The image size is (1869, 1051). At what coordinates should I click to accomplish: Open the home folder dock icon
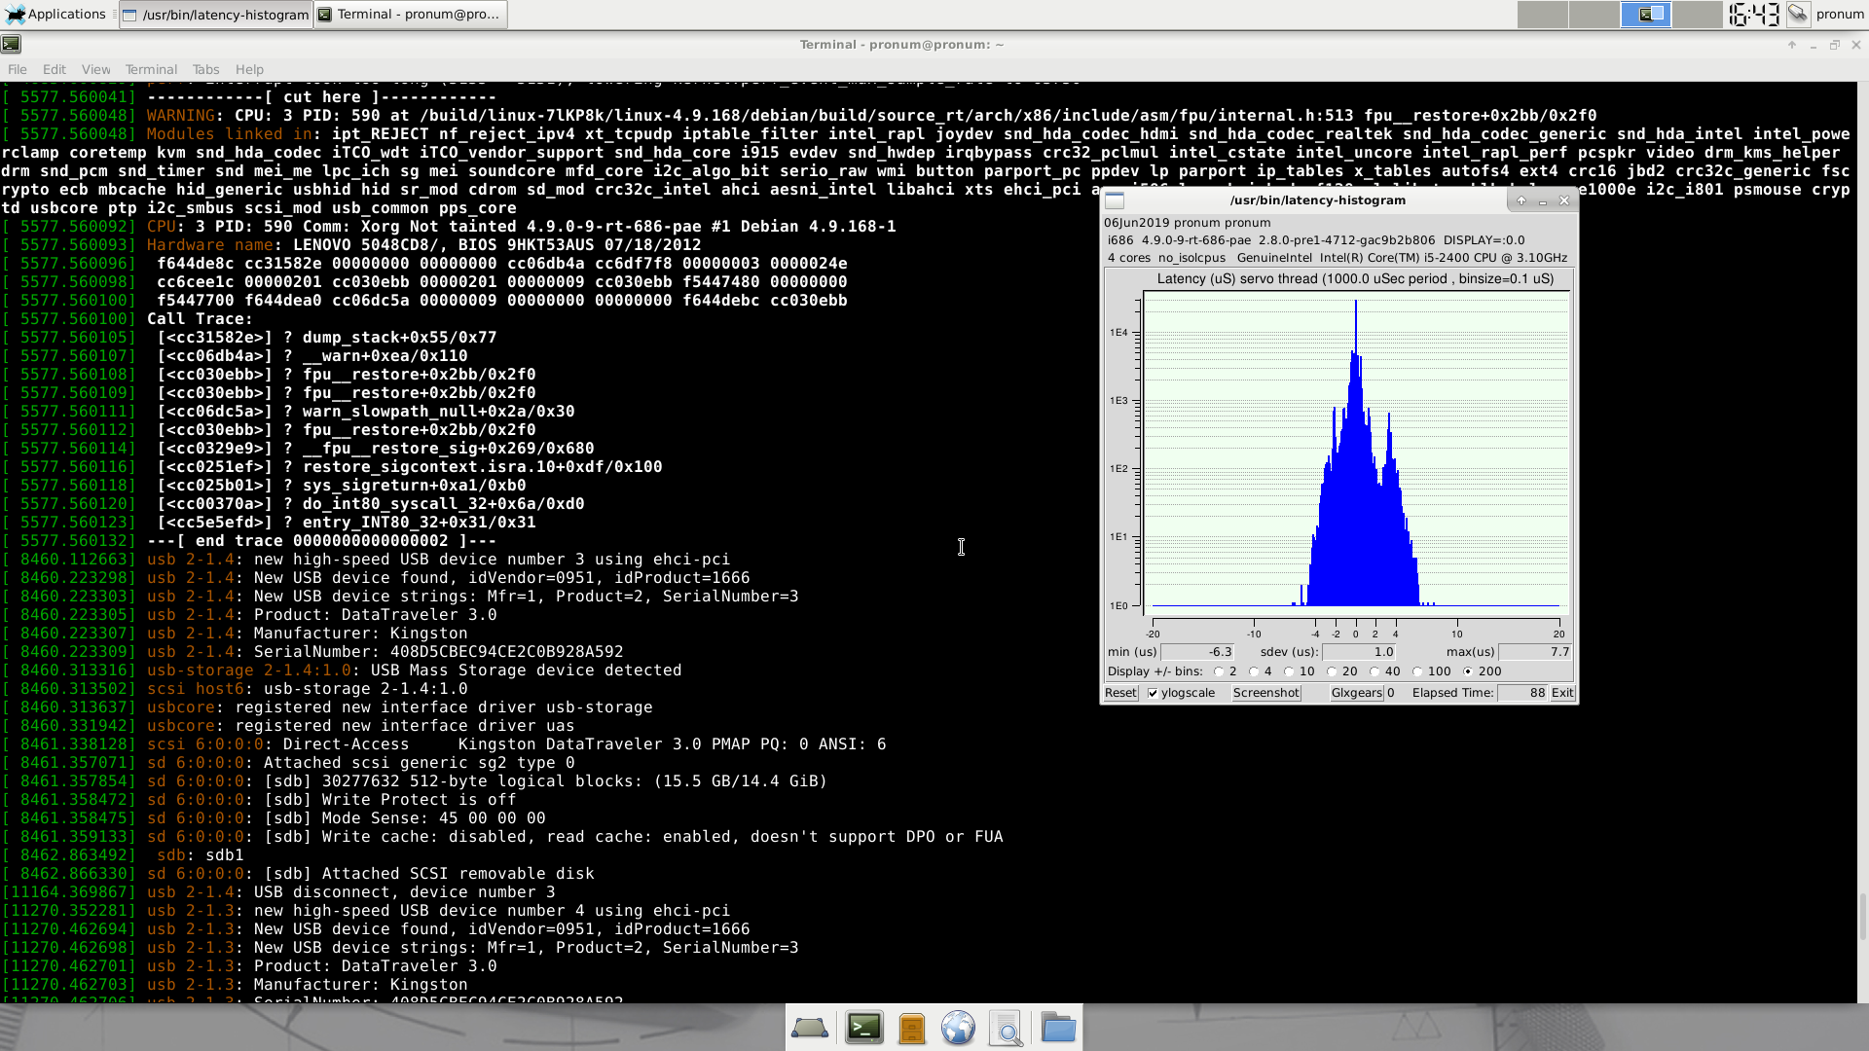coord(1057,1028)
